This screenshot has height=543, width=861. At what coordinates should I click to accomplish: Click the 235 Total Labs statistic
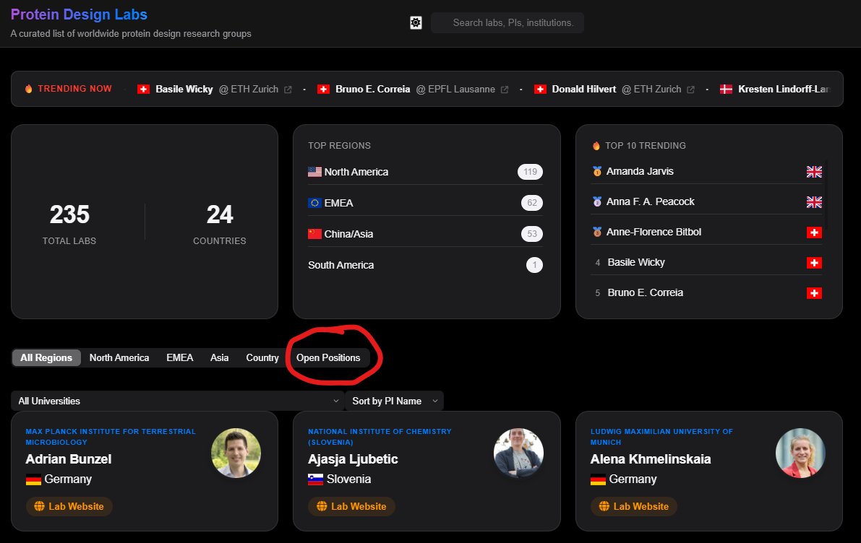[x=69, y=224]
